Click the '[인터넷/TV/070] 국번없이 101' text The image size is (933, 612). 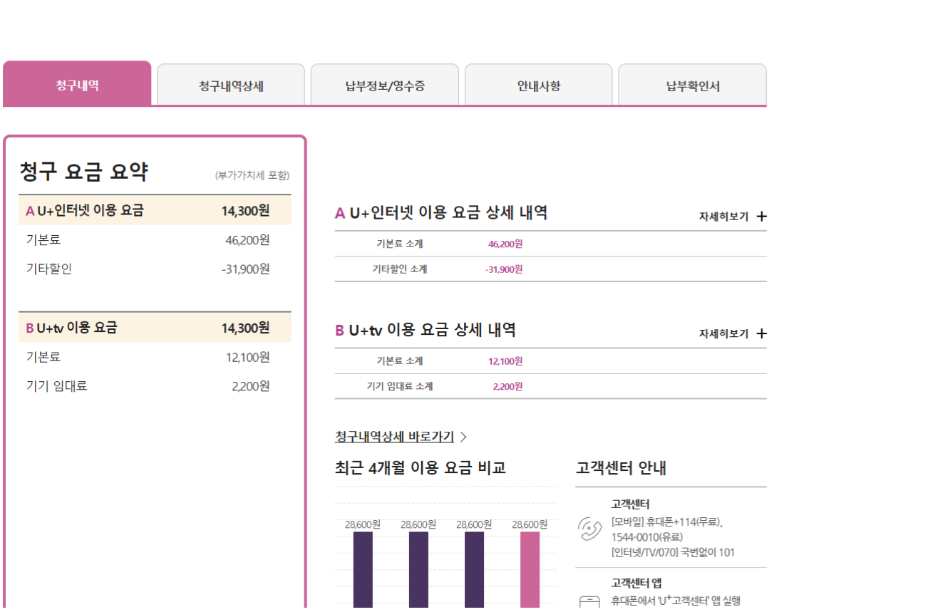click(x=673, y=552)
